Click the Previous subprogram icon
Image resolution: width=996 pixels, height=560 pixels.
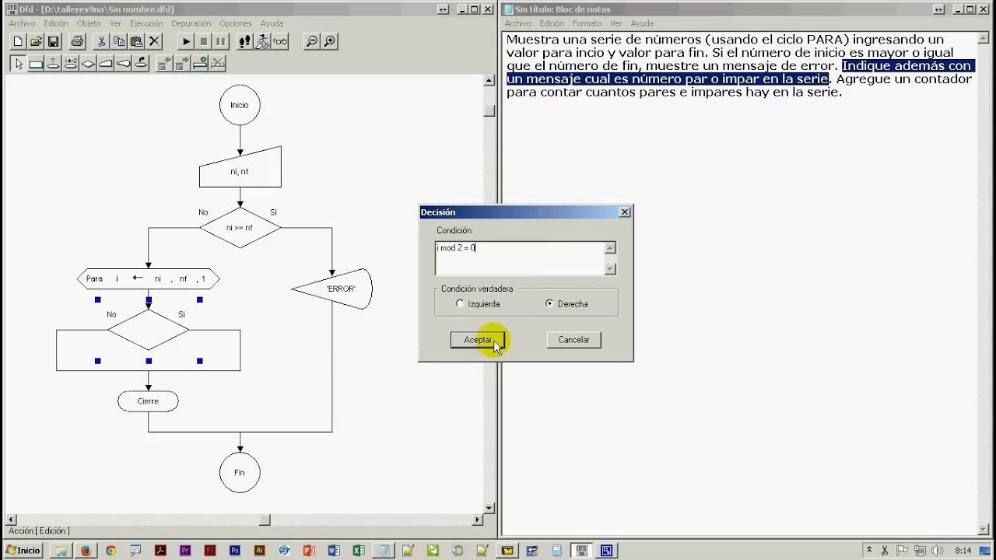click(x=165, y=64)
